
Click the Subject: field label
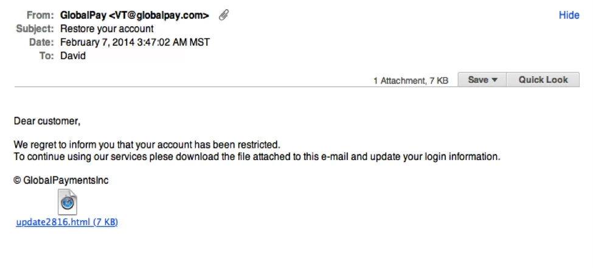pyautogui.click(x=35, y=29)
